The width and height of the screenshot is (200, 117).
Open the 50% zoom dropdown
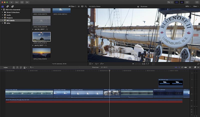tap(188, 6)
